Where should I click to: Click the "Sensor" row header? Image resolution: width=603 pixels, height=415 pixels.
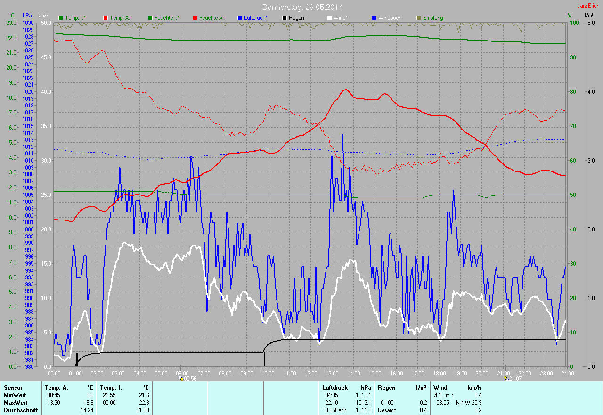tap(13, 388)
